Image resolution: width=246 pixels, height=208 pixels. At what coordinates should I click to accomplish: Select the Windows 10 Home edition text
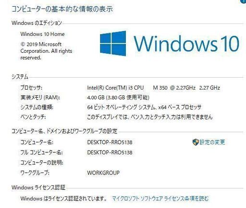(x=42, y=34)
